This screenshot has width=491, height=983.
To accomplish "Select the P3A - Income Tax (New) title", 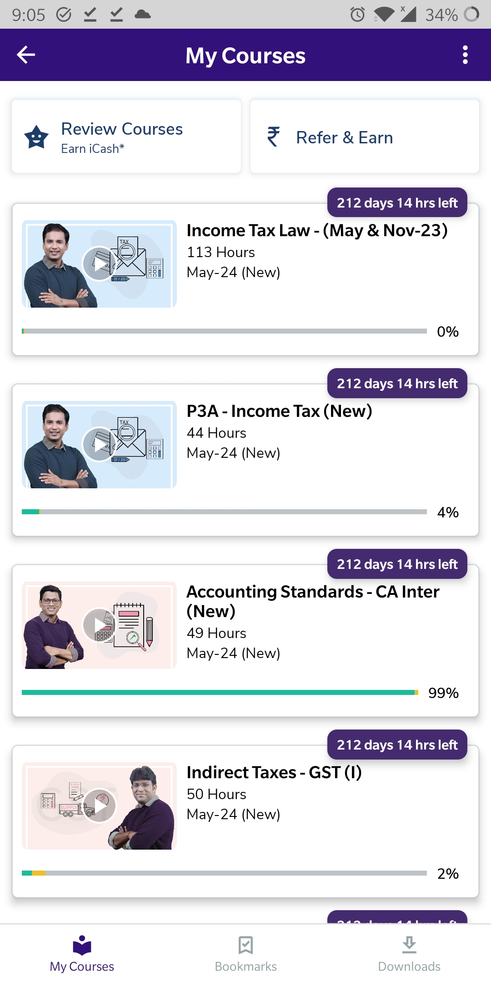I will 279,411.
